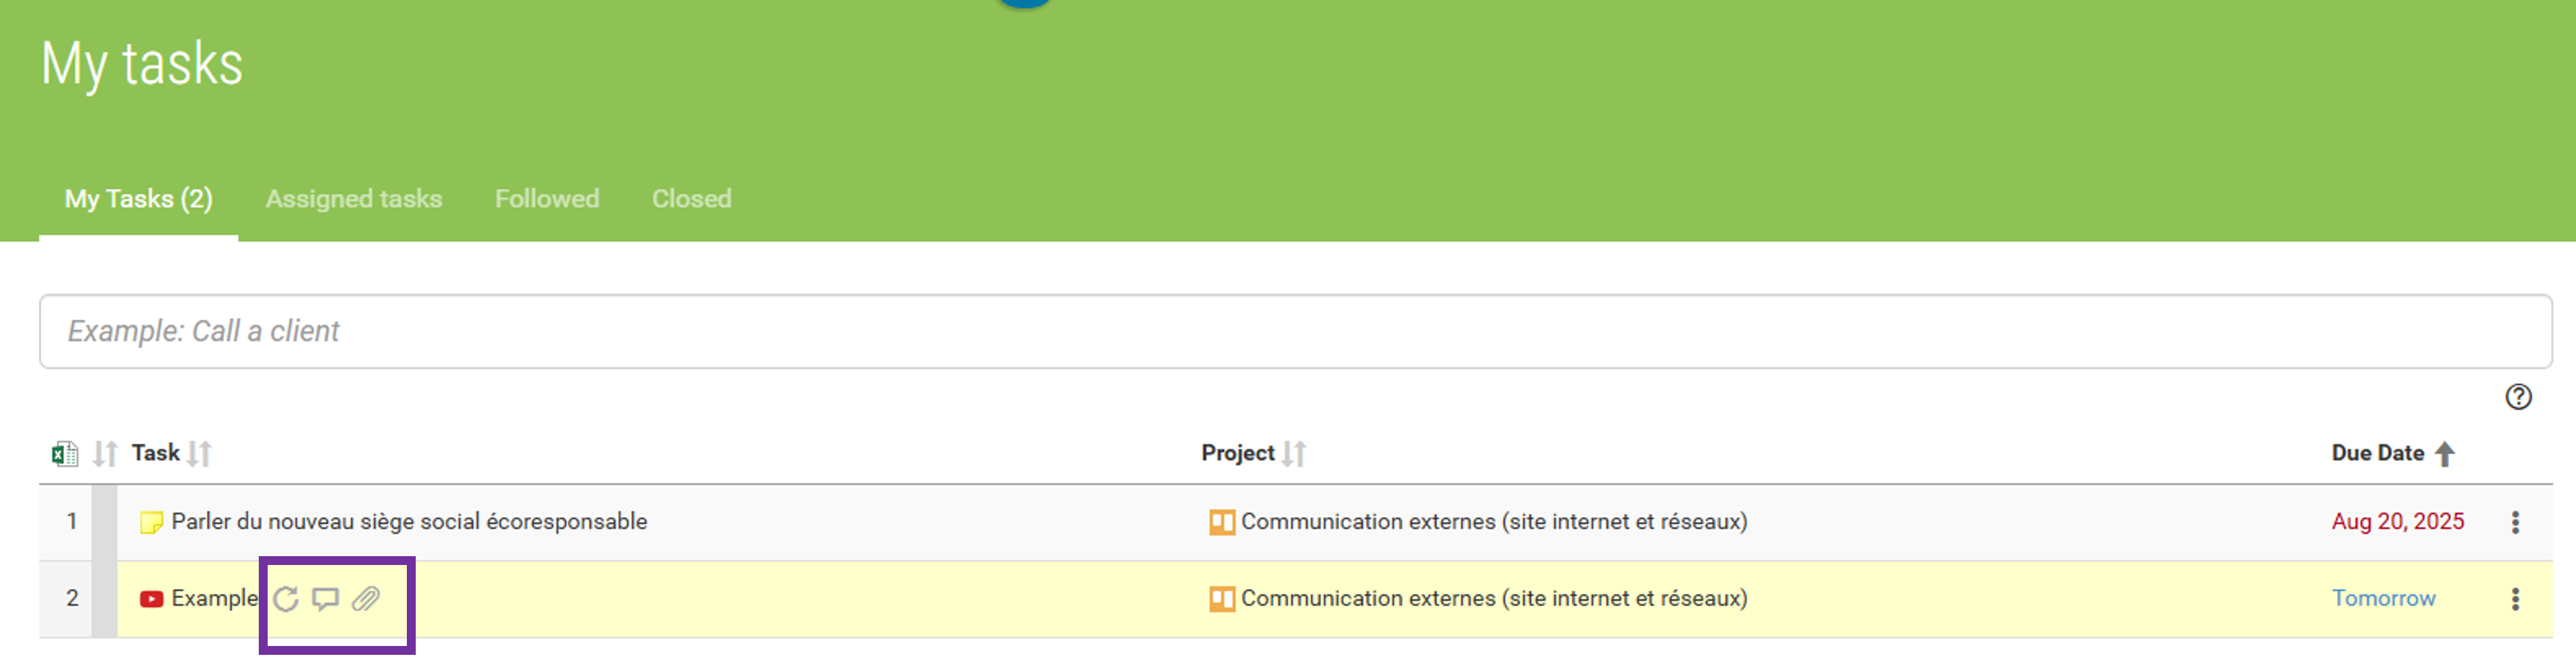Image resolution: width=2576 pixels, height=658 pixels.
Task: Switch to the Assigned tasks tab
Action: click(x=353, y=199)
